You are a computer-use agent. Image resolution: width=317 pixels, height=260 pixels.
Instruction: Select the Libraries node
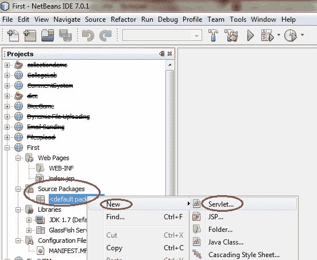(49, 209)
